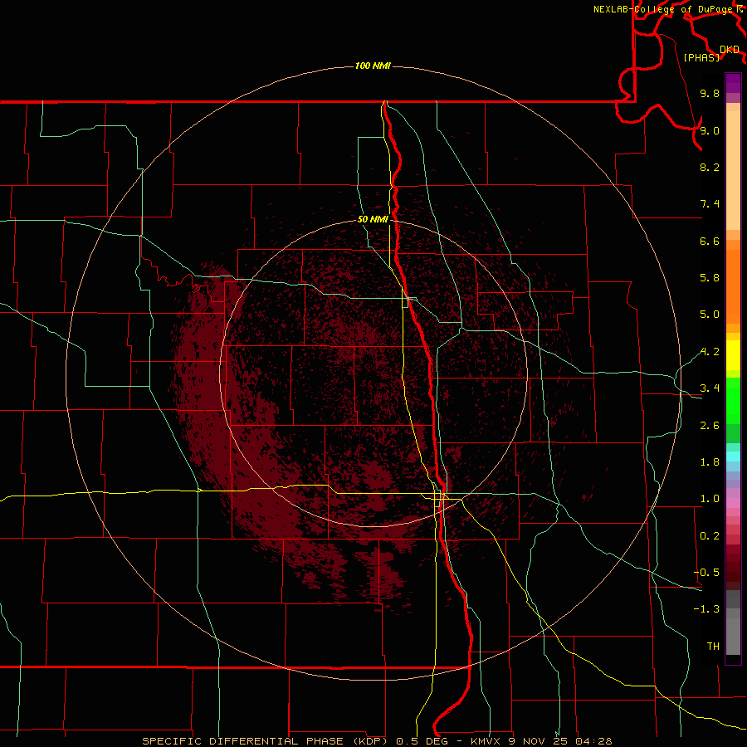The height and width of the screenshot is (747, 747).
Task: Click the 50 NMI range ring label
Action: (373, 220)
